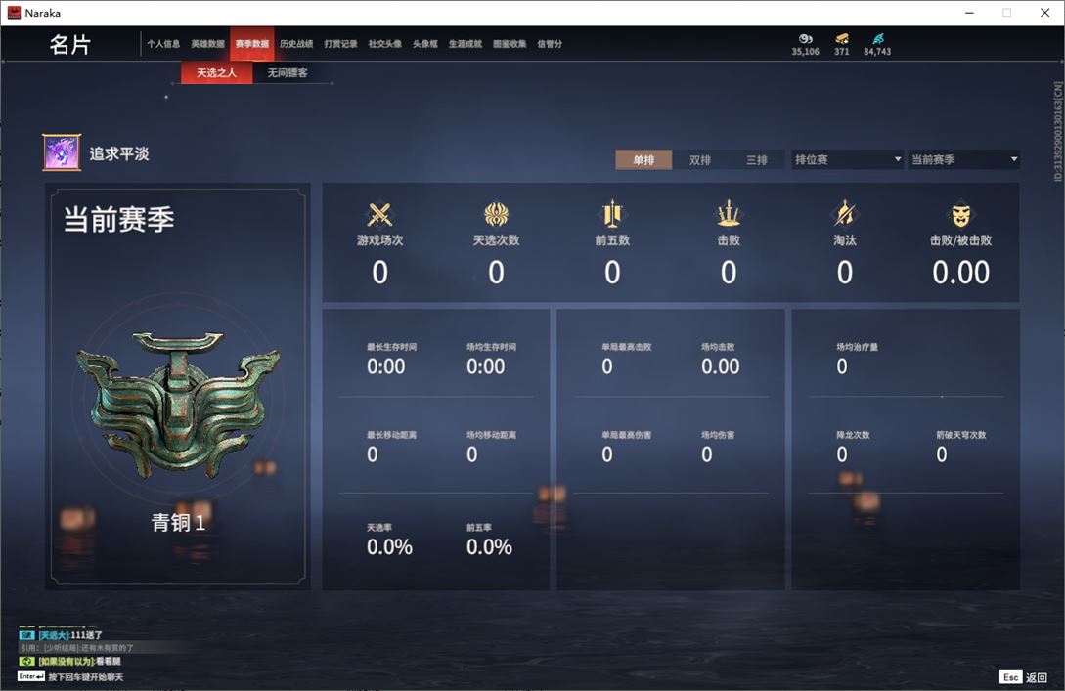This screenshot has height=691, width=1065.
Task: Open the 社交头像 tab
Action: click(x=384, y=43)
